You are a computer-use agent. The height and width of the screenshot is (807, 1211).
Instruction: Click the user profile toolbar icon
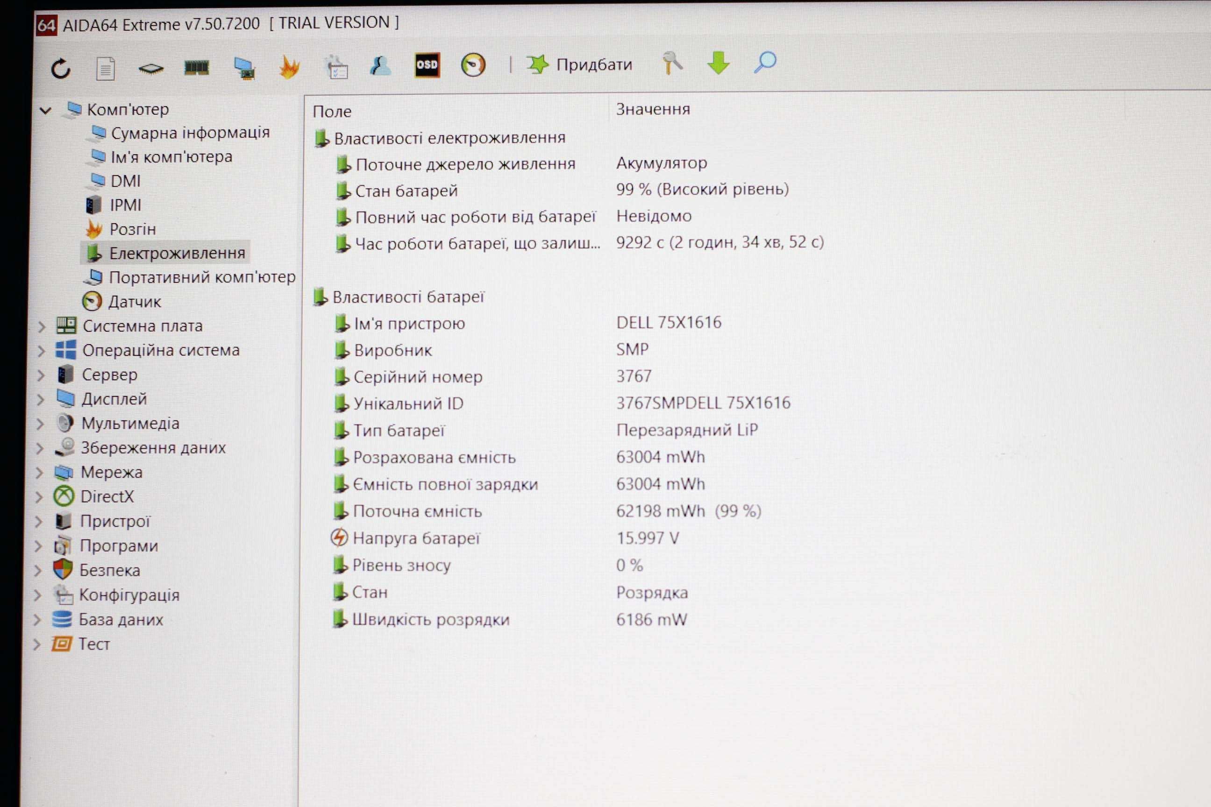[380, 66]
